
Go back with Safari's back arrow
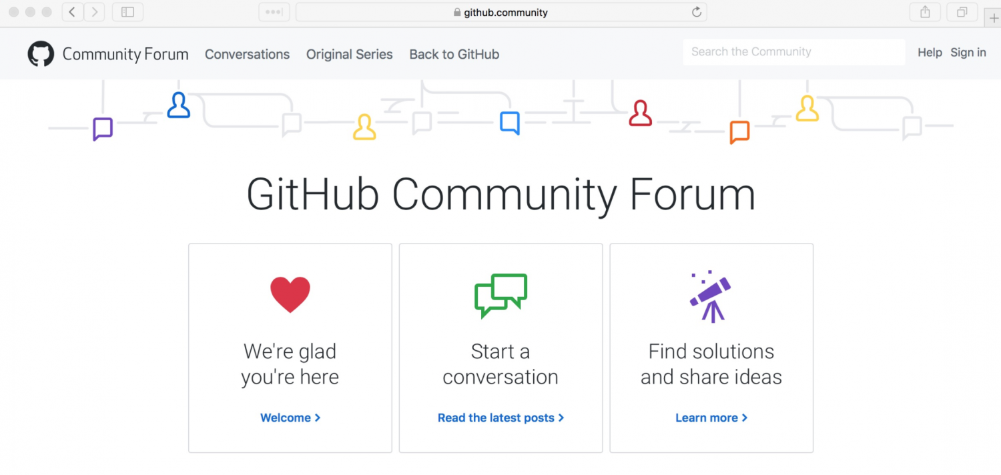click(x=73, y=12)
